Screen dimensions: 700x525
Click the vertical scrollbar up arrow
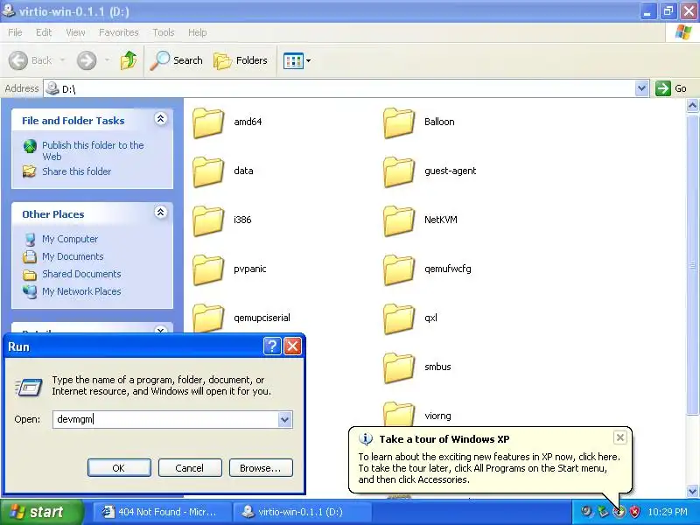[x=692, y=106]
